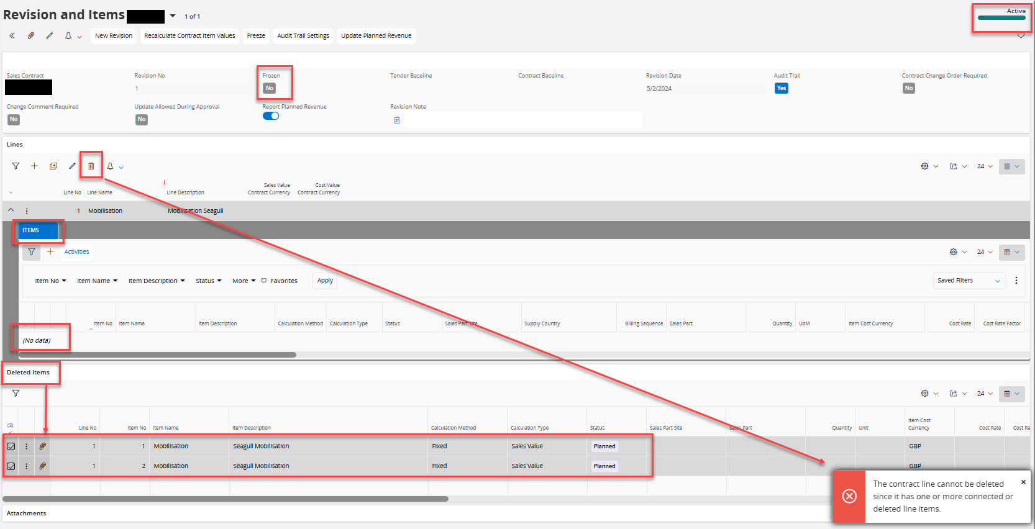
Task: Click the Active status progress bar
Action: (x=1001, y=18)
